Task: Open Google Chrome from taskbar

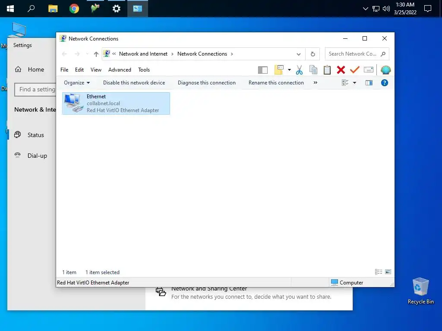Action: pyautogui.click(x=74, y=9)
